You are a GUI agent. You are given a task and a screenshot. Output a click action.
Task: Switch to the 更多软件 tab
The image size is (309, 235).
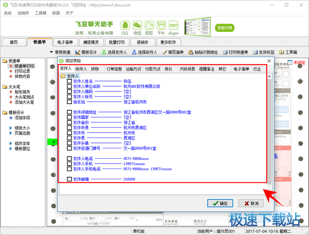click(168, 42)
